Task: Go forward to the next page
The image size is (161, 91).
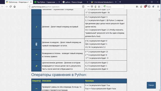Action: pyautogui.click(x=7, y=7)
